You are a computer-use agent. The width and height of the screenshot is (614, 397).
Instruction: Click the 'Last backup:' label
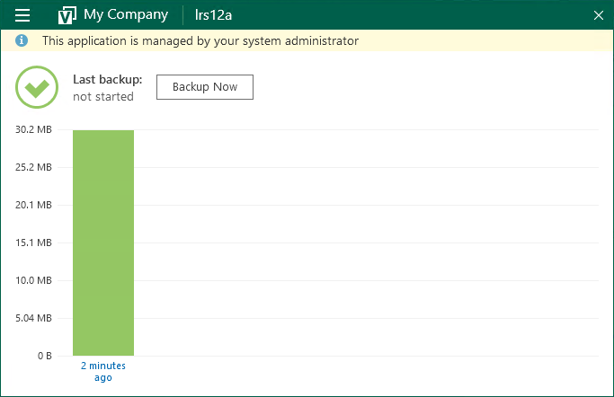pos(108,79)
